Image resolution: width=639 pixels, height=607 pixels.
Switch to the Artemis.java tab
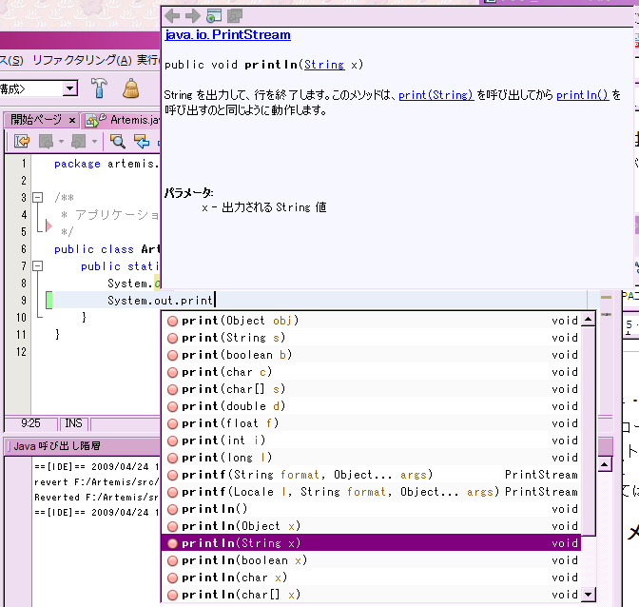pos(123,120)
